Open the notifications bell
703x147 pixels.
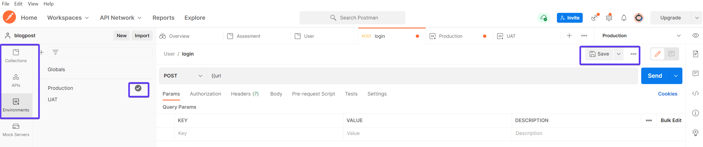coord(624,18)
